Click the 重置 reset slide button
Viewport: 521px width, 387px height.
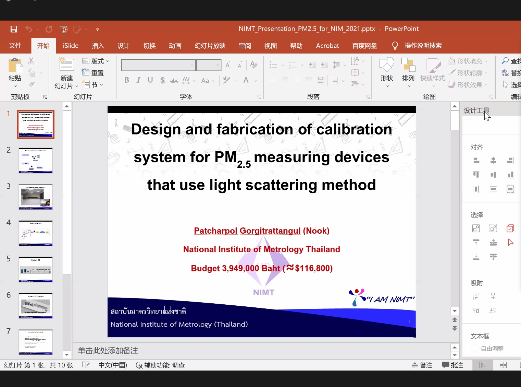[x=93, y=73]
